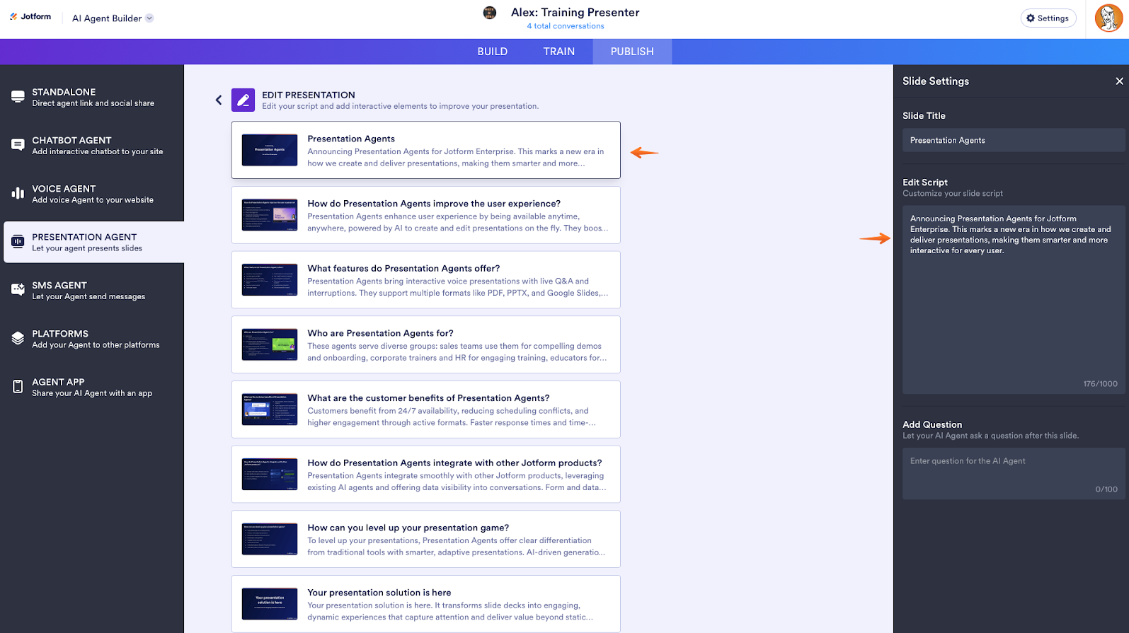
Task: Select 'How can you level up your presentation game?'
Action: point(408,528)
